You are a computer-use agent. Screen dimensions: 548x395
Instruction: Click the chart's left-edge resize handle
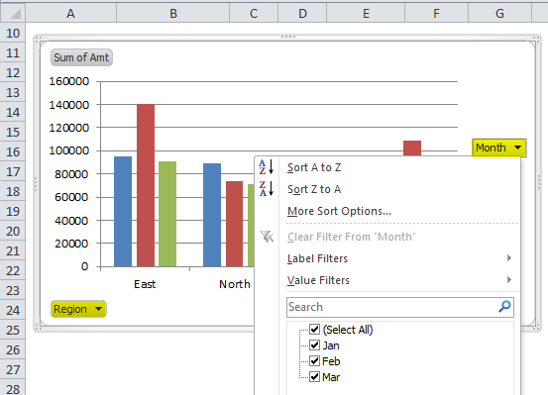(x=36, y=184)
